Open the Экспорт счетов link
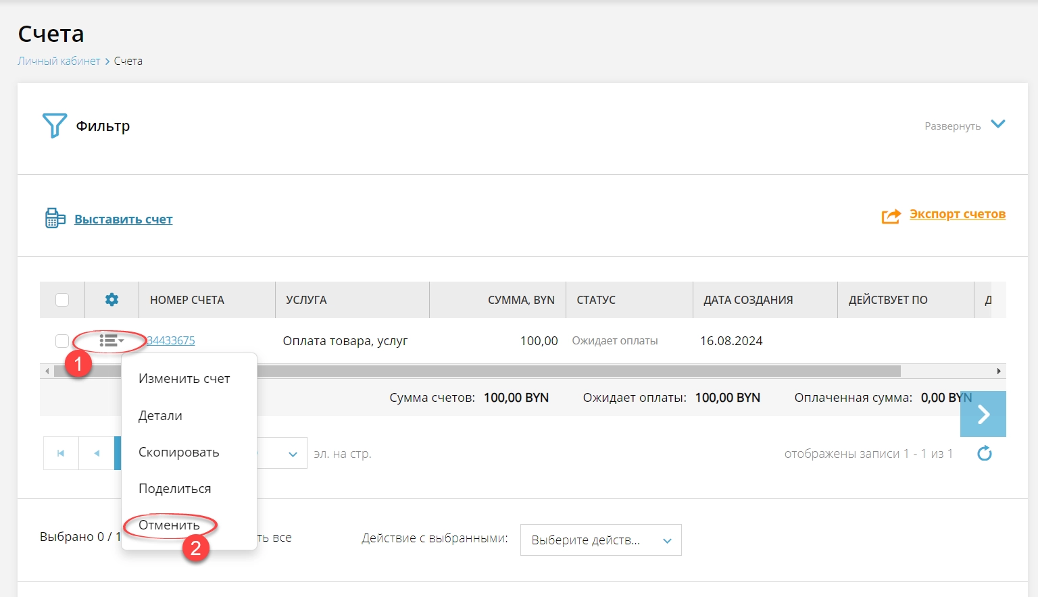Screen dimensions: 1038x597 point(958,214)
